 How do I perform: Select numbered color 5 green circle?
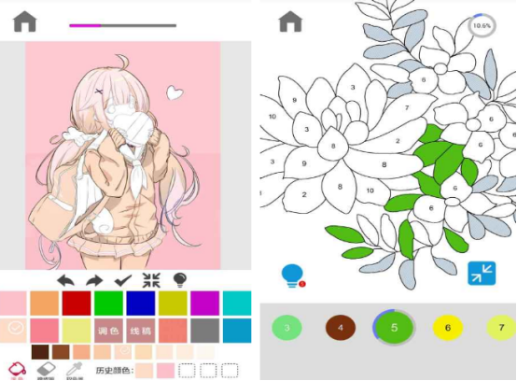pos(394,327)
